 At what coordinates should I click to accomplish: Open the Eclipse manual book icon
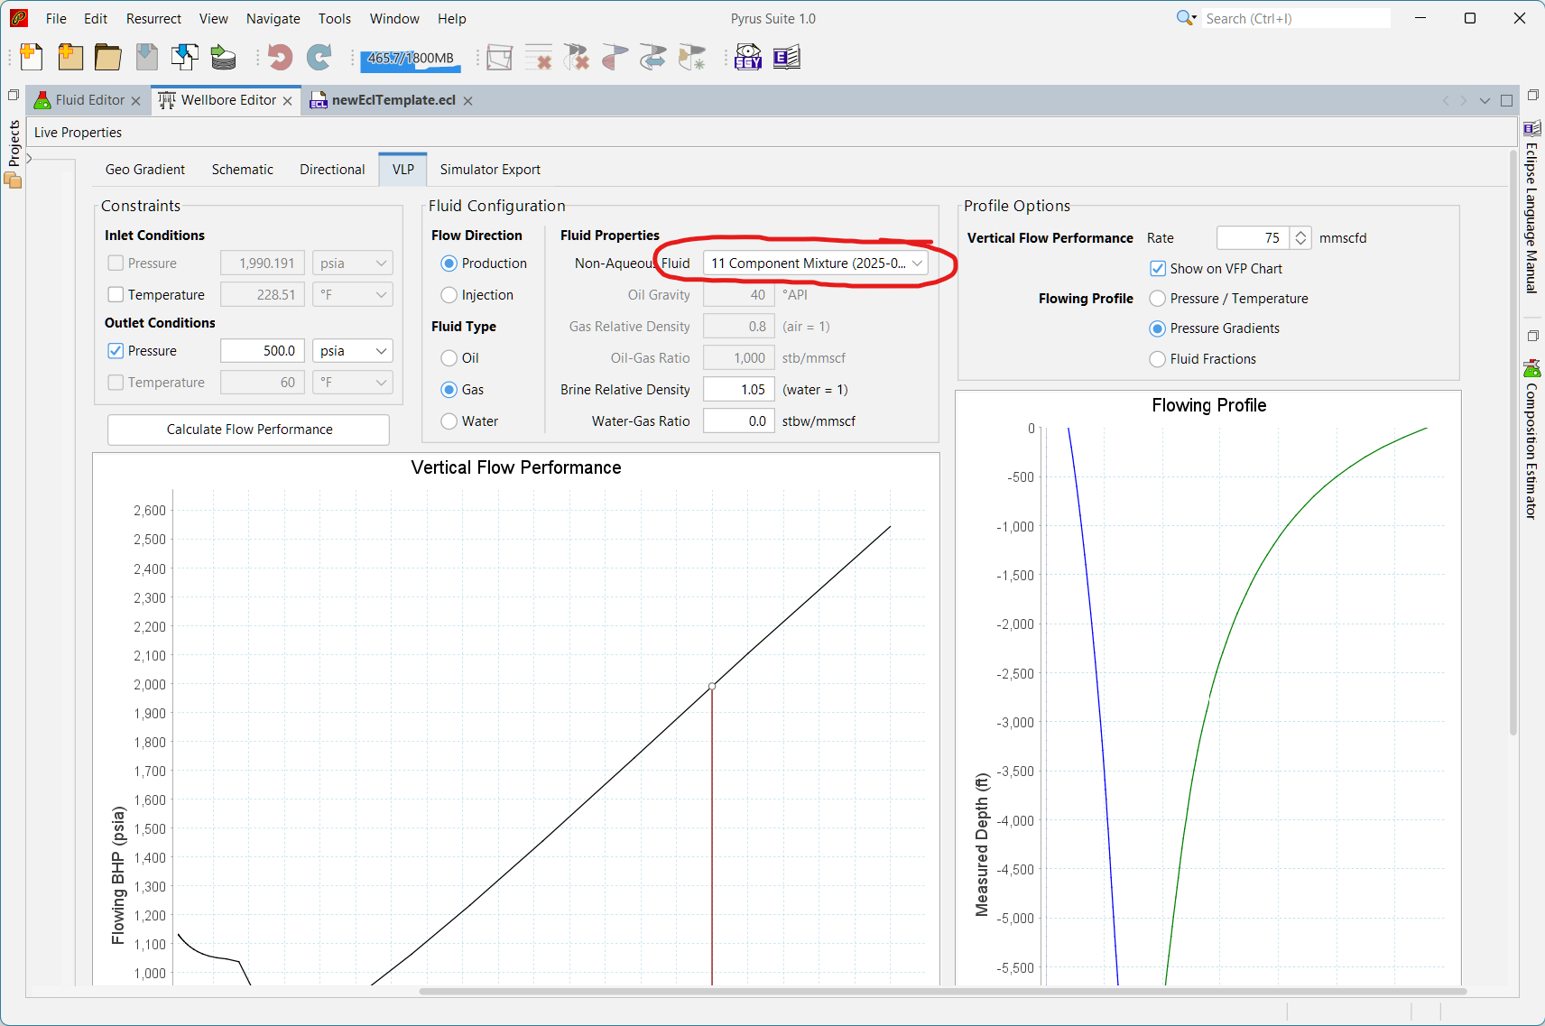tap(786, 58)
